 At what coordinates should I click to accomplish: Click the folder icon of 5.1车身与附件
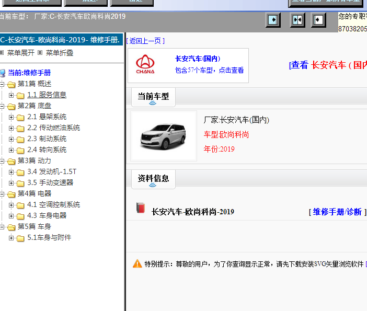[x=20, y=238]
